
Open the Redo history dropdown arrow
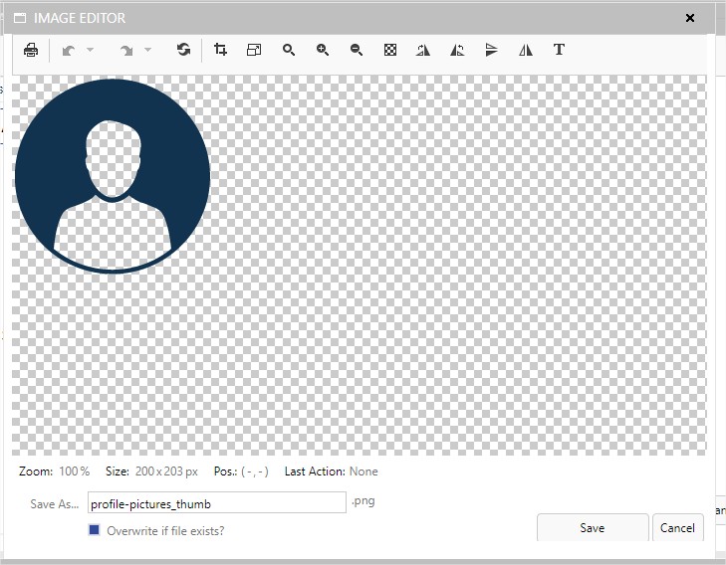[x=147, y=50]
